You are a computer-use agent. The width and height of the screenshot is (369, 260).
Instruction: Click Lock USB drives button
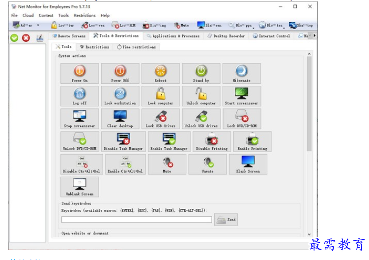point(161,119)
